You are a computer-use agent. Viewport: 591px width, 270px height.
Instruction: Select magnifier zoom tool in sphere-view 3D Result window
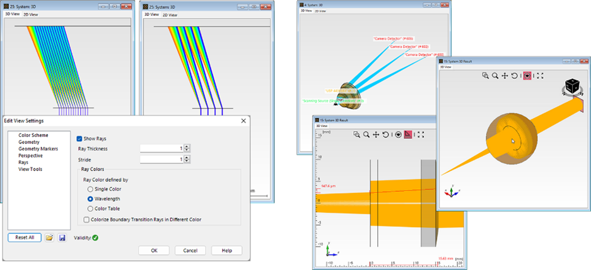pyautogui.click(x=495, y=76)
